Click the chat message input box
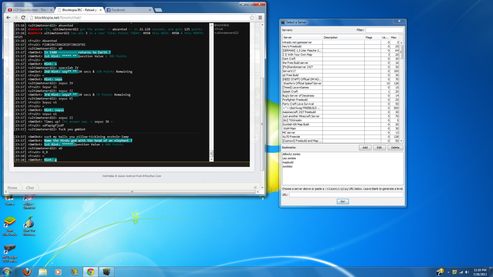The height and width of the screenshot is (277, 493). pos(132,164)
